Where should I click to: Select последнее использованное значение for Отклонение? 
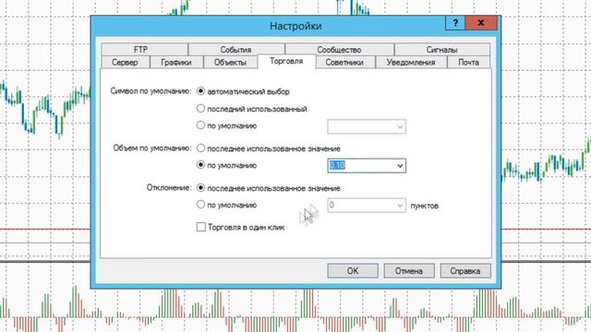(x=201, y=187)
